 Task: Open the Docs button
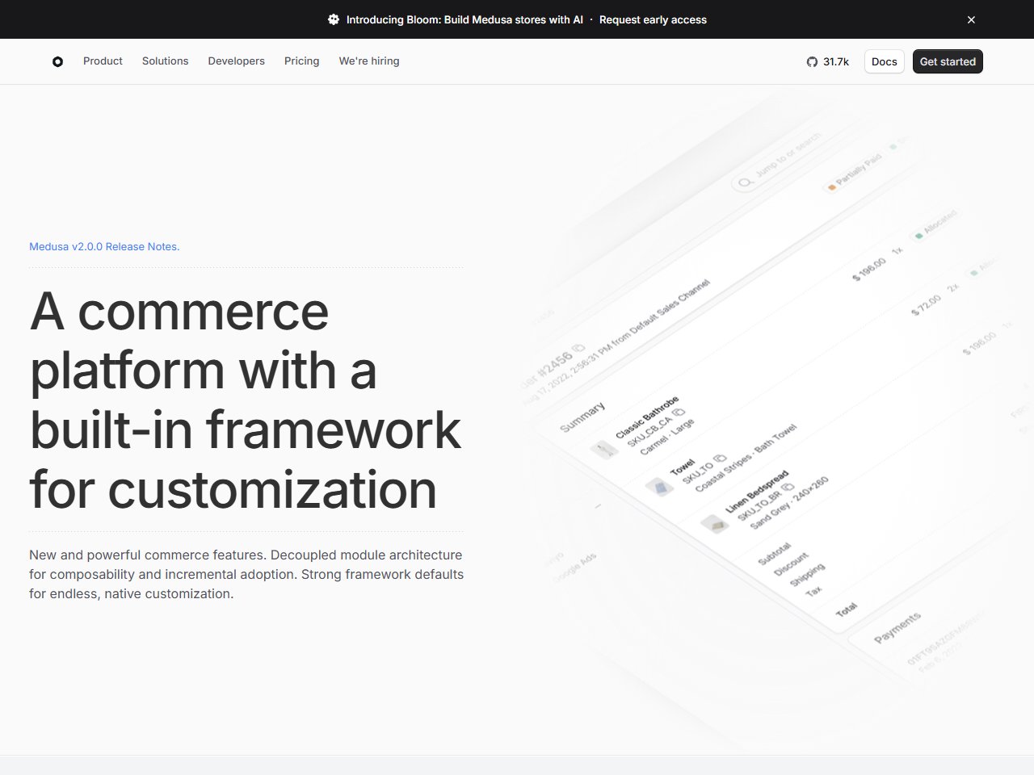coord(884,61)
